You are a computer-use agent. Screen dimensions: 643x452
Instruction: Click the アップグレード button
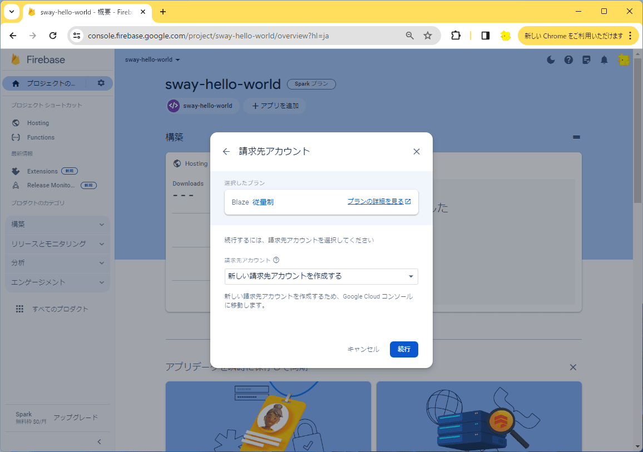76,417
